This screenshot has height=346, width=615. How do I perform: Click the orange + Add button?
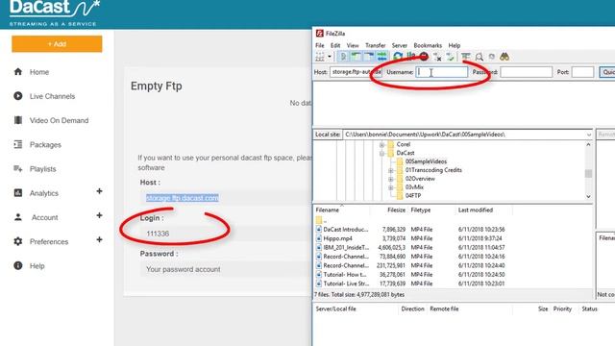57,44
